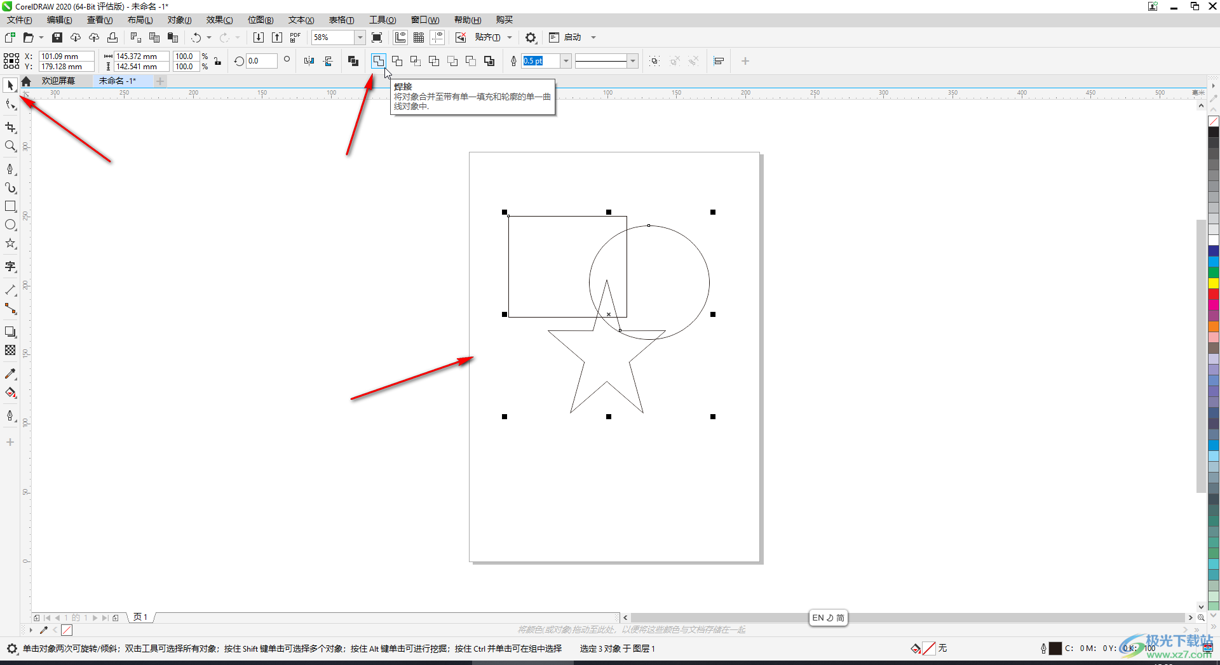Click the add new document tab button
The height and width of the screenshot is (665, 1220).
pyautogui.click(x=160, y=81)
